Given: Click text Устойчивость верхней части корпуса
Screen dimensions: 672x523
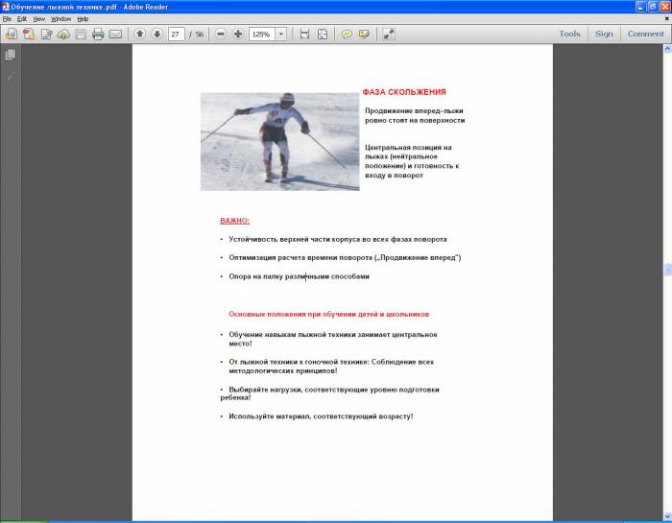Looking at the screenshot, I should coord(338,239).
